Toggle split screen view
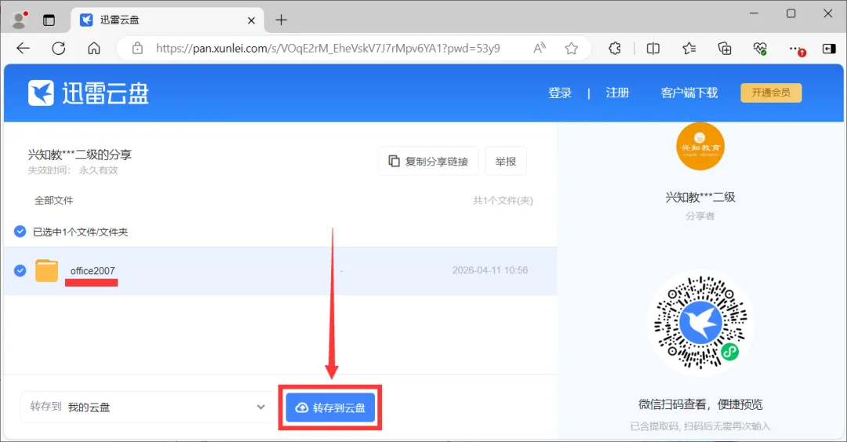This screenshot has height=442, width=847. tap(653, 48)
